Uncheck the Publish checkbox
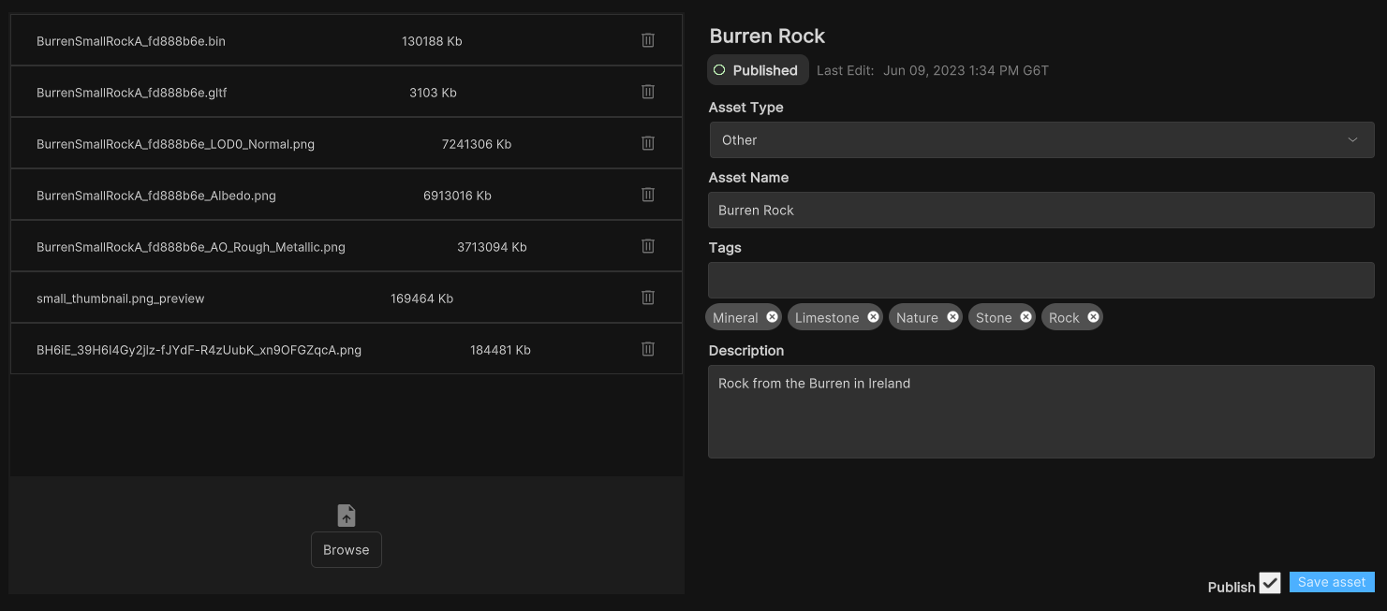Image resolution: width=1387 pixels, height=611 pixels. point(1270,582)
